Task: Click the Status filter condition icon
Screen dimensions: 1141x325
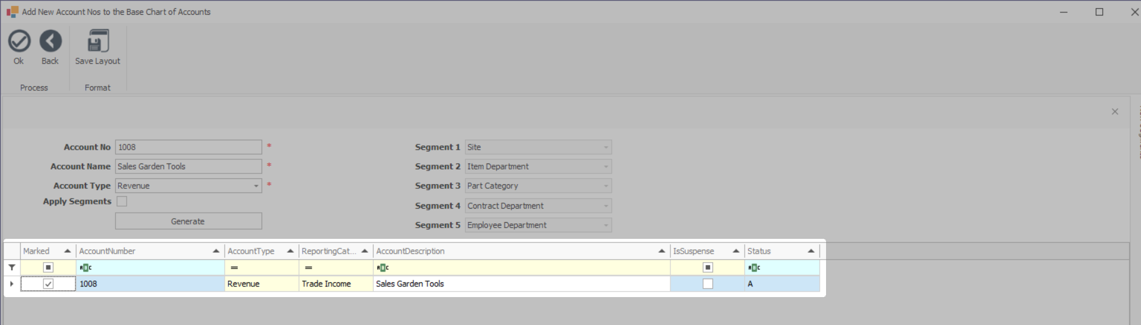Action: pyautogui.click(x=754, y=268)
